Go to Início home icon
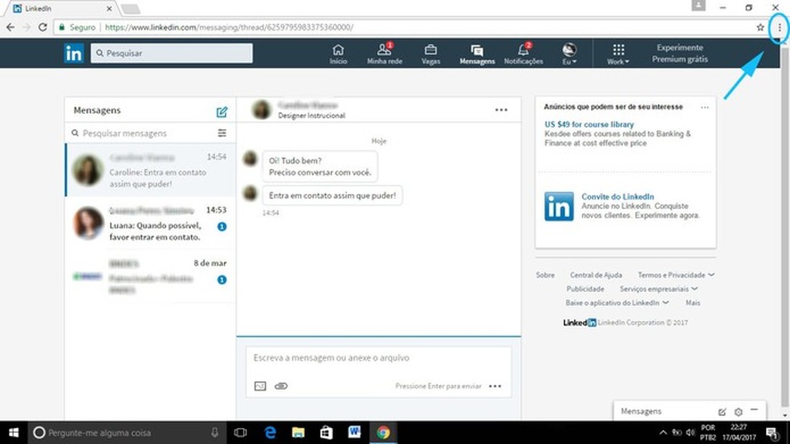The width and height of the screenshot is (790, 444). (x=338, y=54)
